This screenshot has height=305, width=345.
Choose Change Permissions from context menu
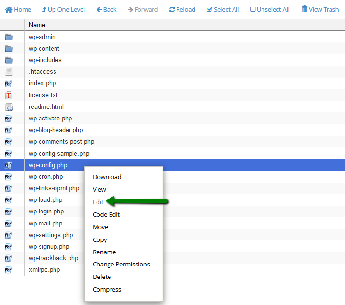(121, 265)
